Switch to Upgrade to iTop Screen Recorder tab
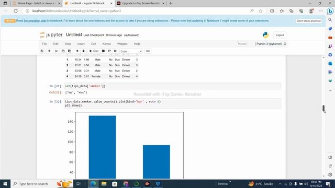Viewport: 335px width, 188px height. 141,4
